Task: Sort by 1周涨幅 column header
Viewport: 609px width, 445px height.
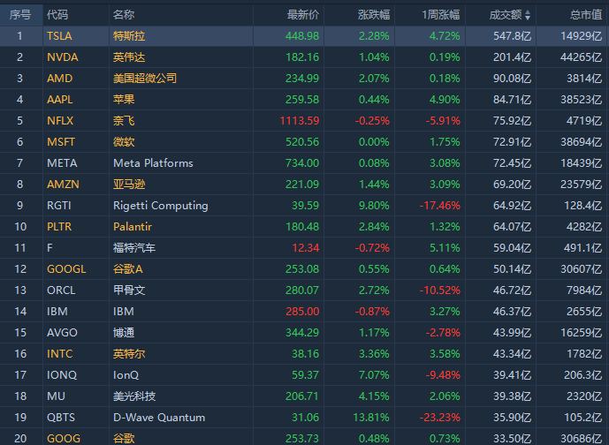Action: [x=442, y=15]
